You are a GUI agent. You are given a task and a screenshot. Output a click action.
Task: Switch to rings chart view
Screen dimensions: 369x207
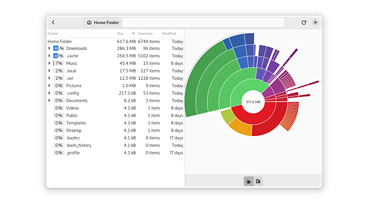point(249,182)
